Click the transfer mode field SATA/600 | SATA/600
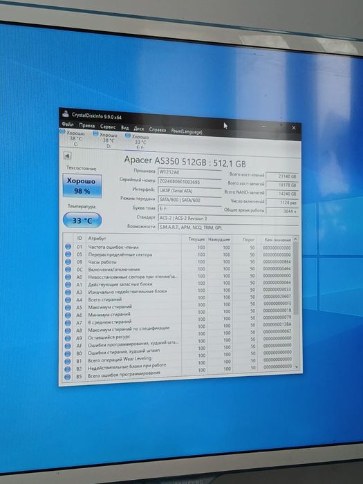The width and height of the screenshot is (363, 484). tap(189, 200)
